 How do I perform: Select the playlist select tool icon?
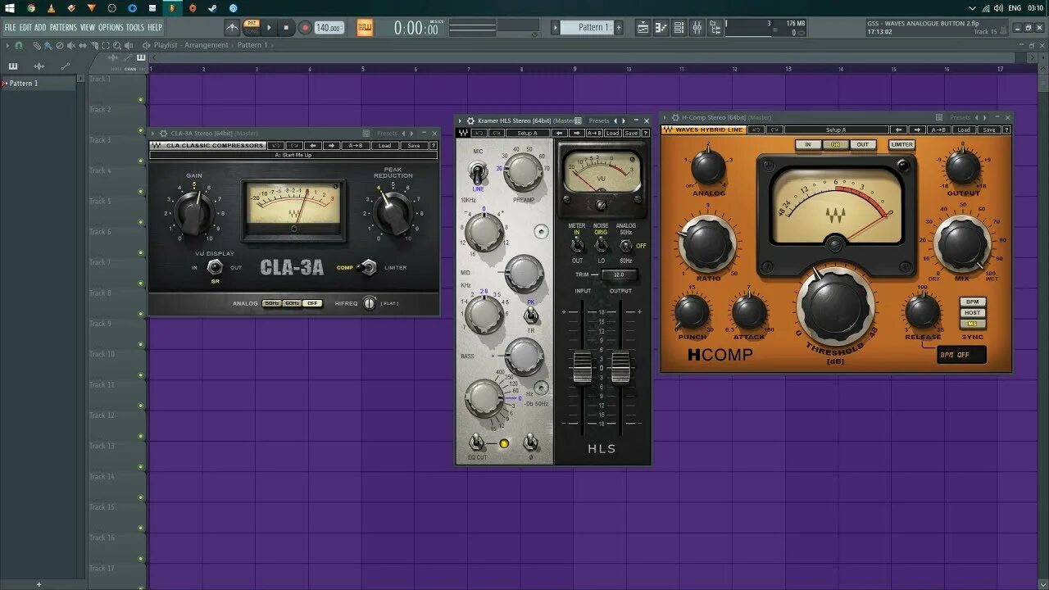106,45
